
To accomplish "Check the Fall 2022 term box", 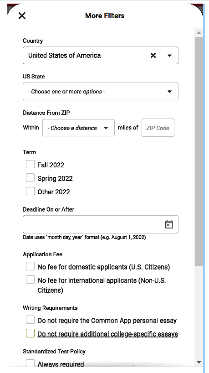I will tap(30, 164).
